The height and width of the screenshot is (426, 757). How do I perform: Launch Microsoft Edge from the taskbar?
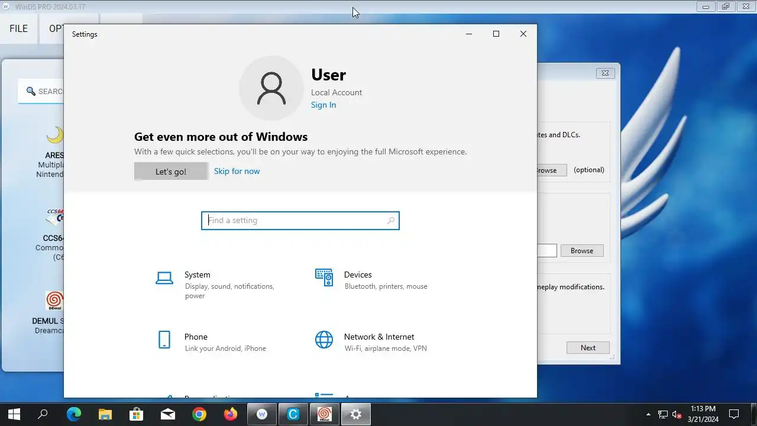point(73,414)
